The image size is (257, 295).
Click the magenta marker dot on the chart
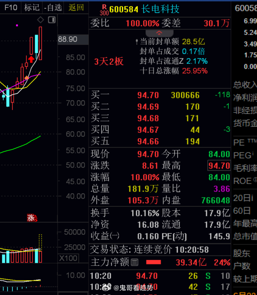pyautogui.click(x=17, y=25)
